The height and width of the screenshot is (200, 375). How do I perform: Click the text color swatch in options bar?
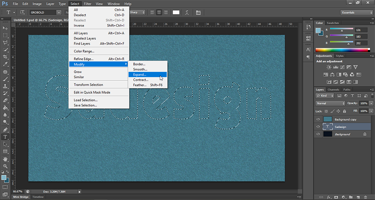pos(176,12)
